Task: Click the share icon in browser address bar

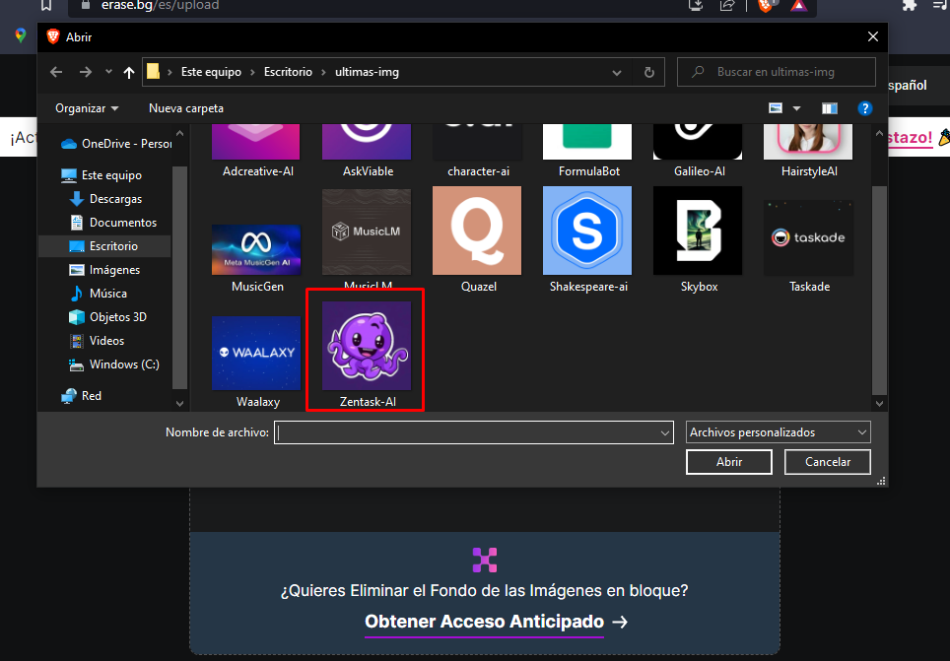Action: [x=727, y=6]
